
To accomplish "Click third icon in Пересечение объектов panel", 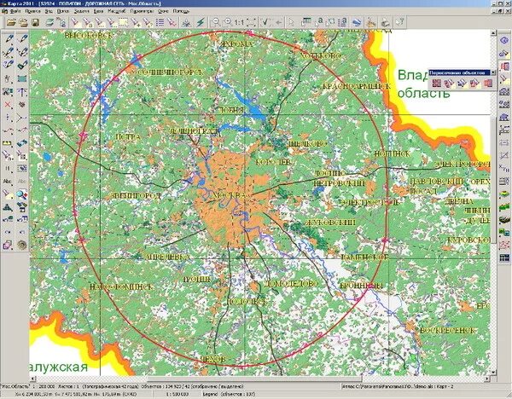I will tap(462, 83).
